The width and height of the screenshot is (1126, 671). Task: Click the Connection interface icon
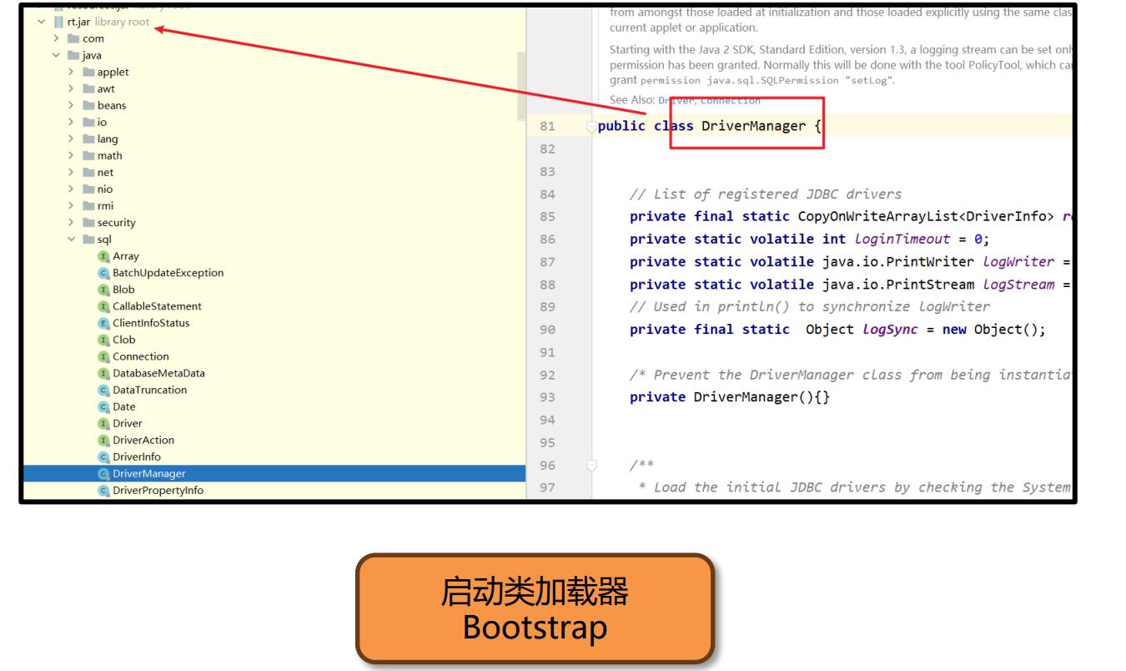coord(103,356)
